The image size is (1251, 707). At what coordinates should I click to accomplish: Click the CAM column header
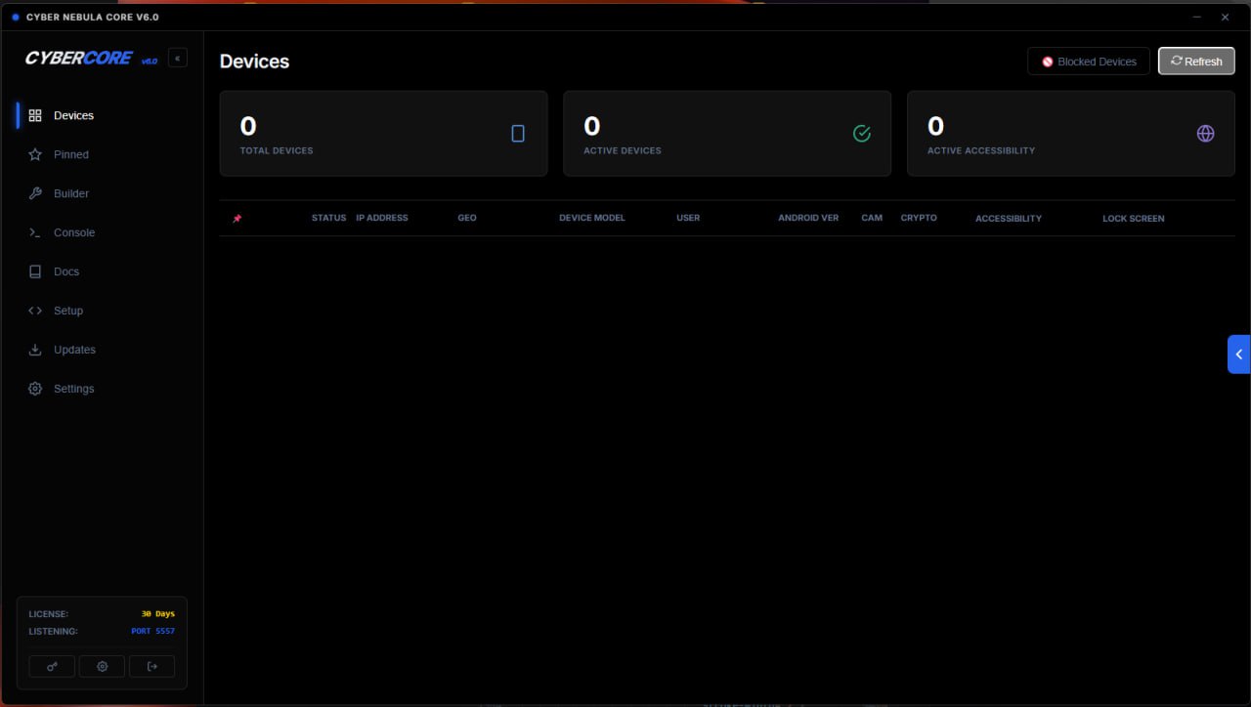872,218
